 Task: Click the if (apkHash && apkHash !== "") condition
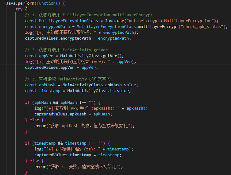pyautogui.click(x=60, y=103)
